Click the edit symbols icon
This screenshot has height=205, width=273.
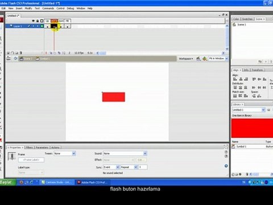point(205,59)
